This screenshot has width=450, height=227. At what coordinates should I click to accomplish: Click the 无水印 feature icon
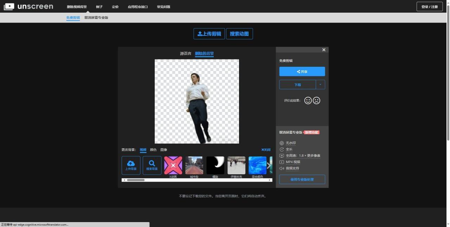point(282,143)
